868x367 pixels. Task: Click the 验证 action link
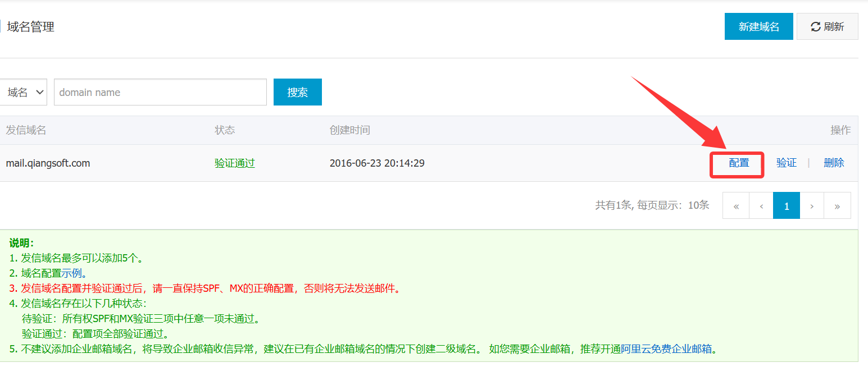point(786,163)
